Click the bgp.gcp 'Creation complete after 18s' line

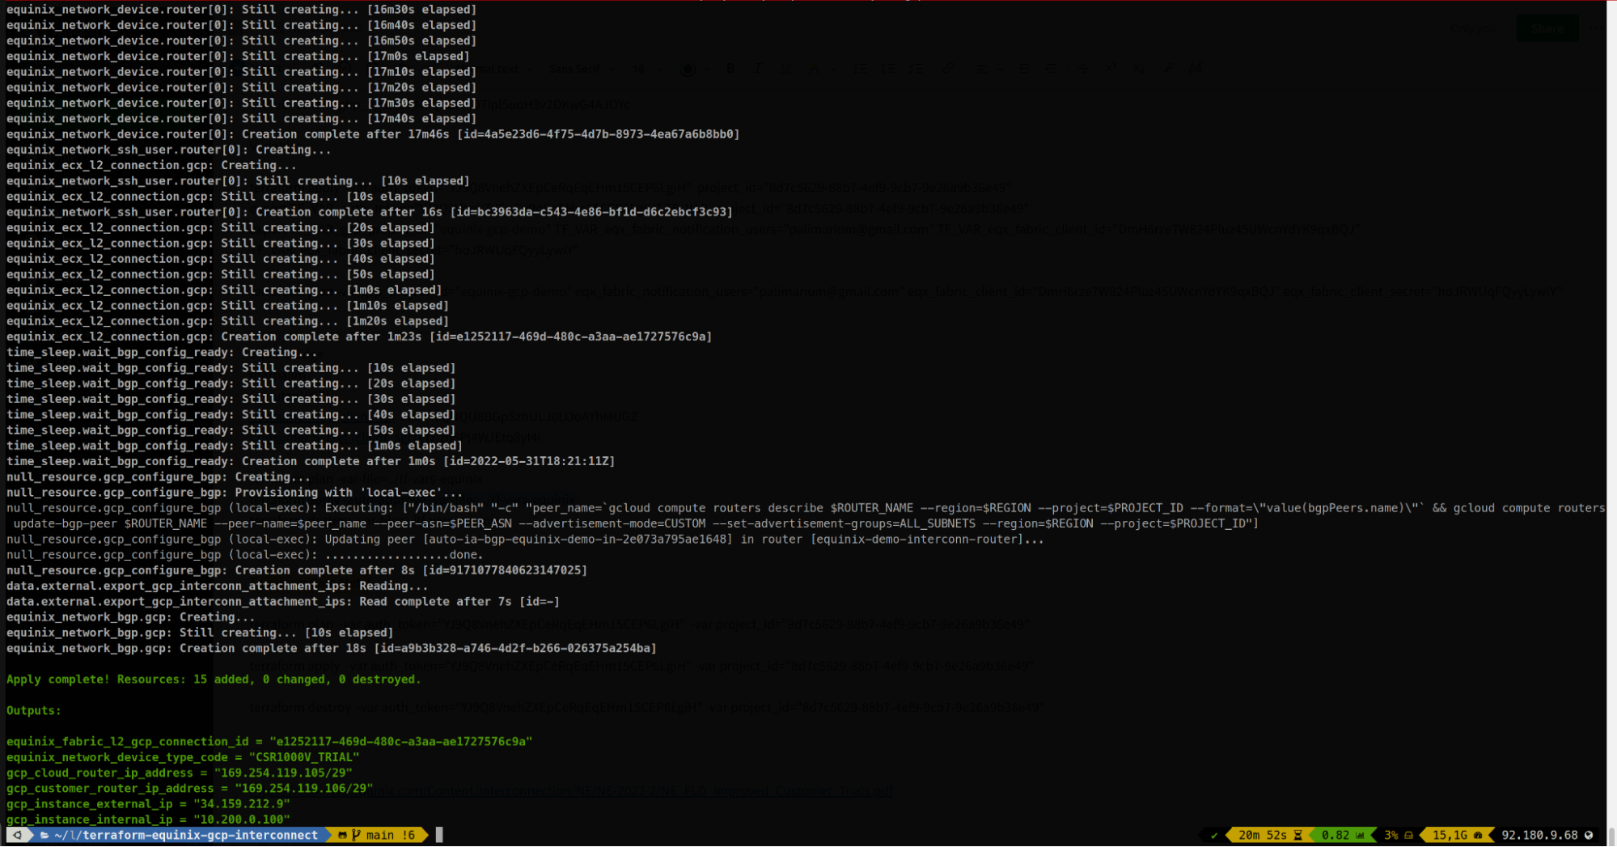332,648
